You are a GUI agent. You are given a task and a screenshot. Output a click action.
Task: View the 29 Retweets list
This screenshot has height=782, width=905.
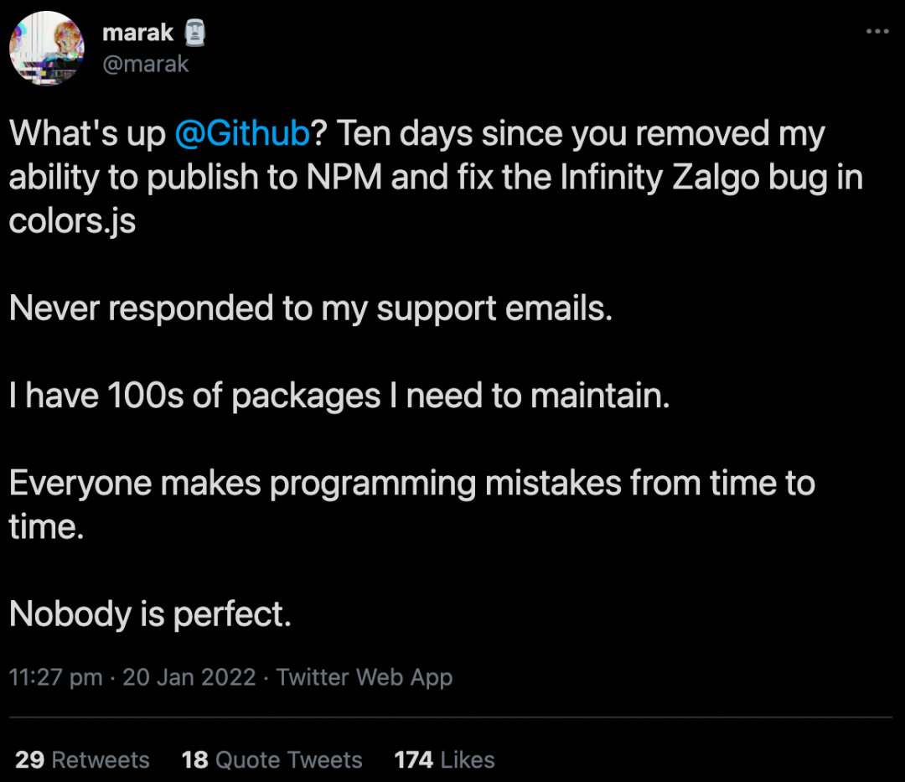click(x=83, y=759)
